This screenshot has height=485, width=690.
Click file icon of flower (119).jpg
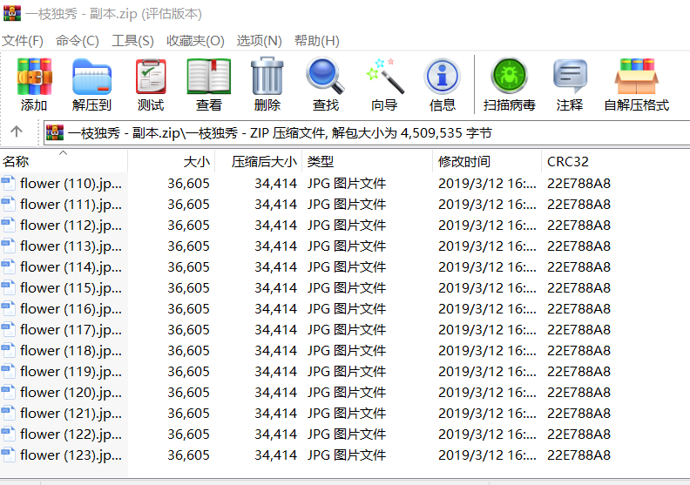click(8, 371)
